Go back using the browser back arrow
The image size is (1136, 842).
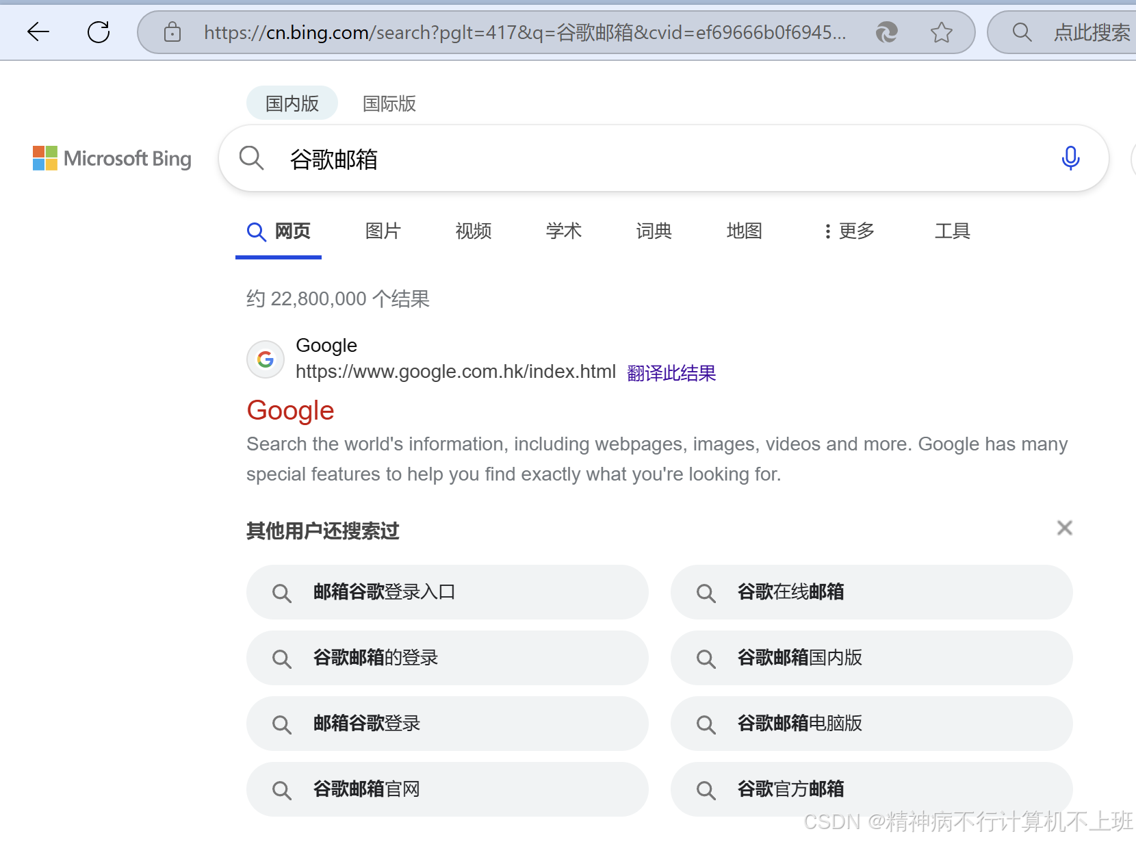coord(38,31)
